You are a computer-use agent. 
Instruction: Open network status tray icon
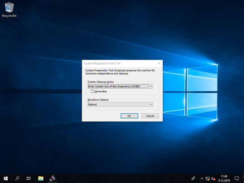[x=207, y=178]
